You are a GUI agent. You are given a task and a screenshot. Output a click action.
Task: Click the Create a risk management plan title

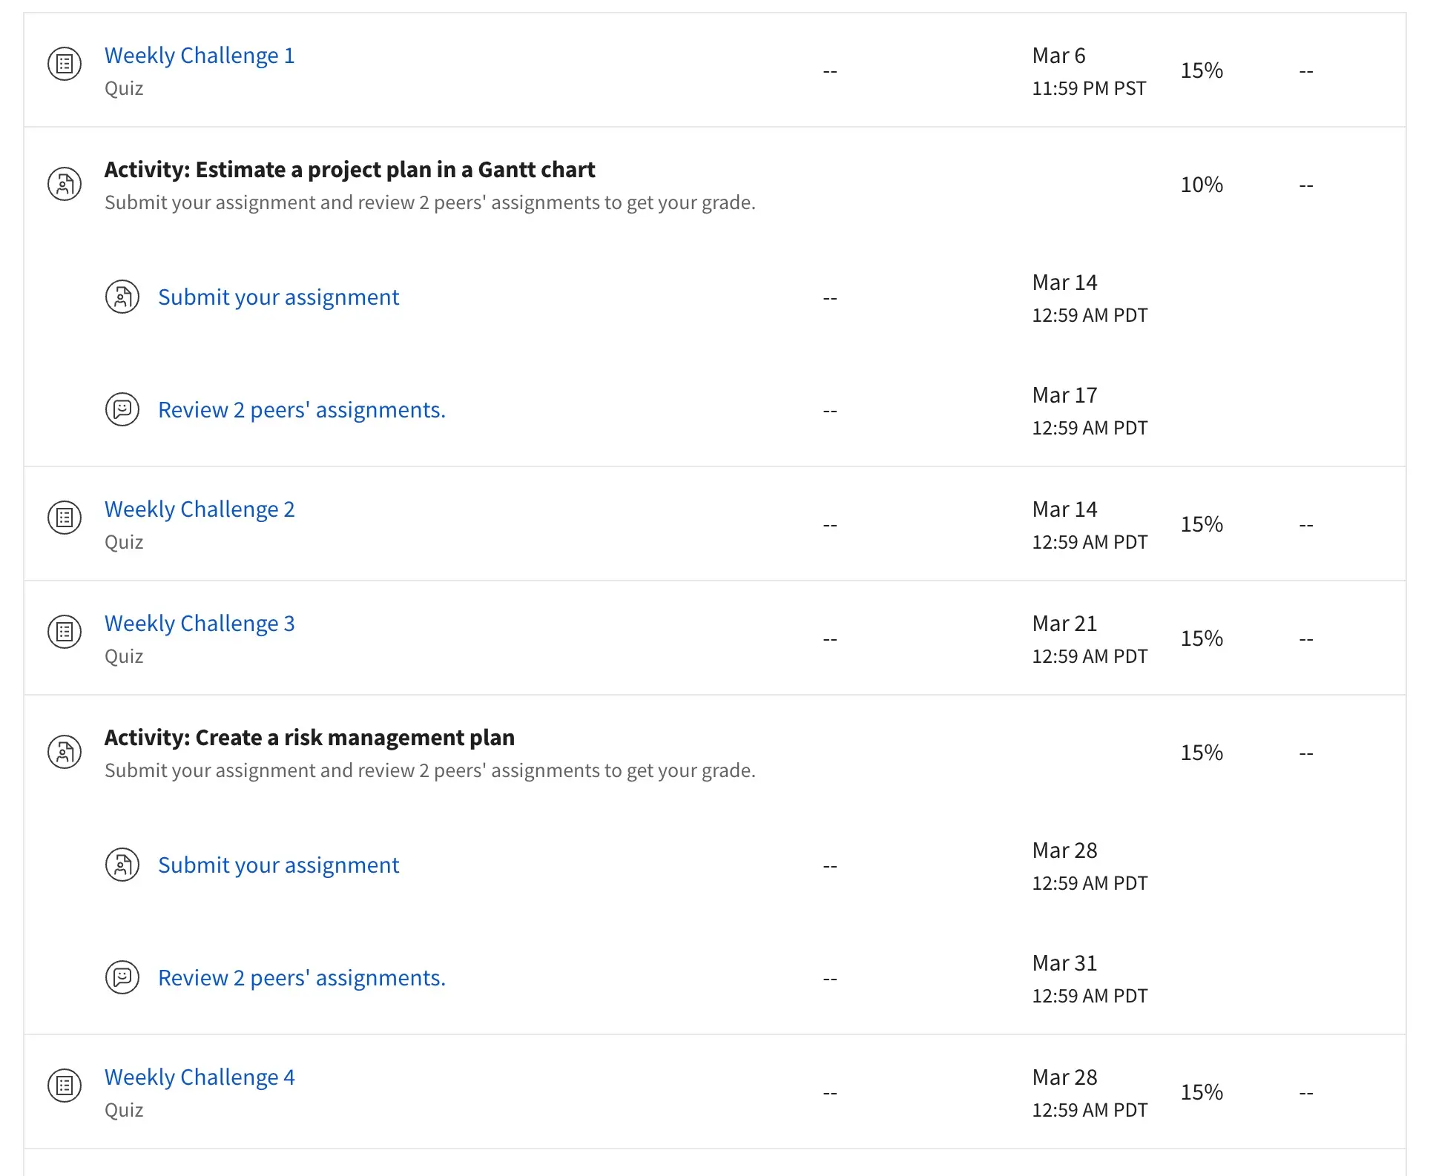(309, 738)
